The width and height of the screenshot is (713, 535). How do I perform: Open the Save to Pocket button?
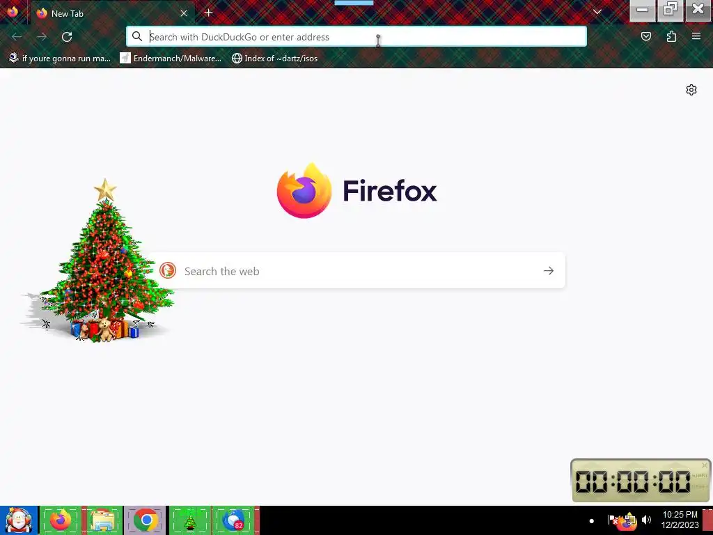point(645,36)
